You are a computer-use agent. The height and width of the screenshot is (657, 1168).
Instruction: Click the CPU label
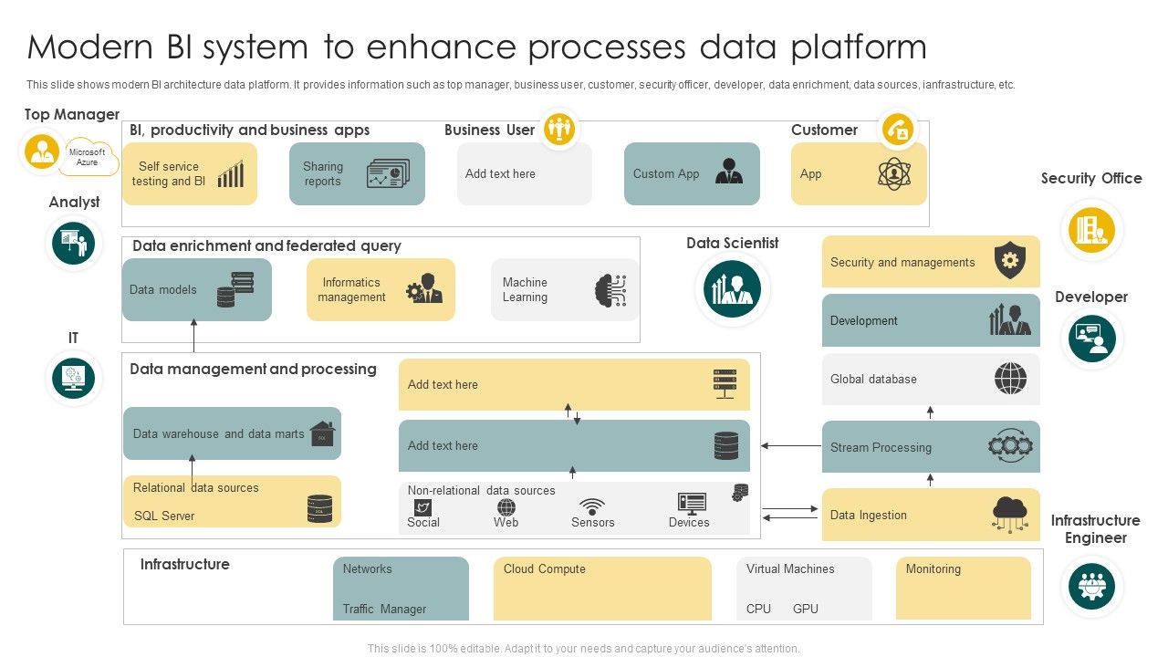coord(758,609)
